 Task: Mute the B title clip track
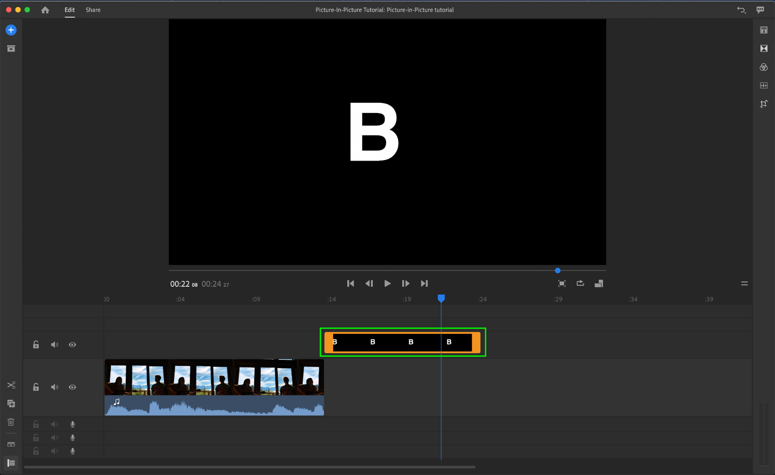pyautogui.click(x=55, y=344)
